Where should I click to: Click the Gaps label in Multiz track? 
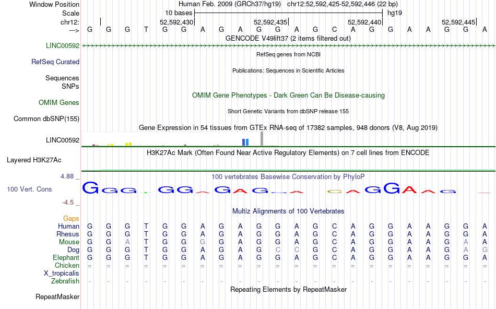coord(71,218)
